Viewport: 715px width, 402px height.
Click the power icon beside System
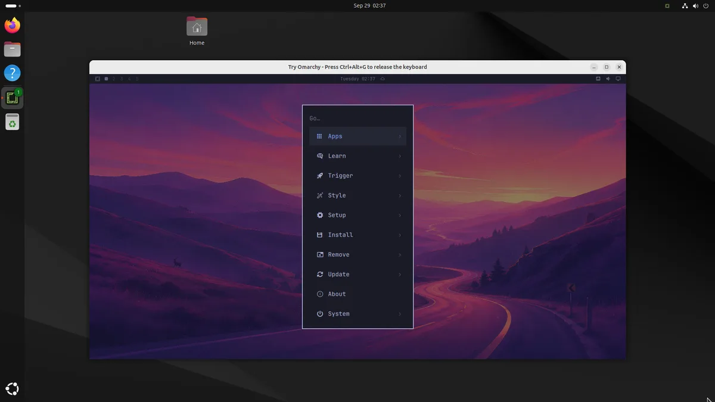pos(319,314)
